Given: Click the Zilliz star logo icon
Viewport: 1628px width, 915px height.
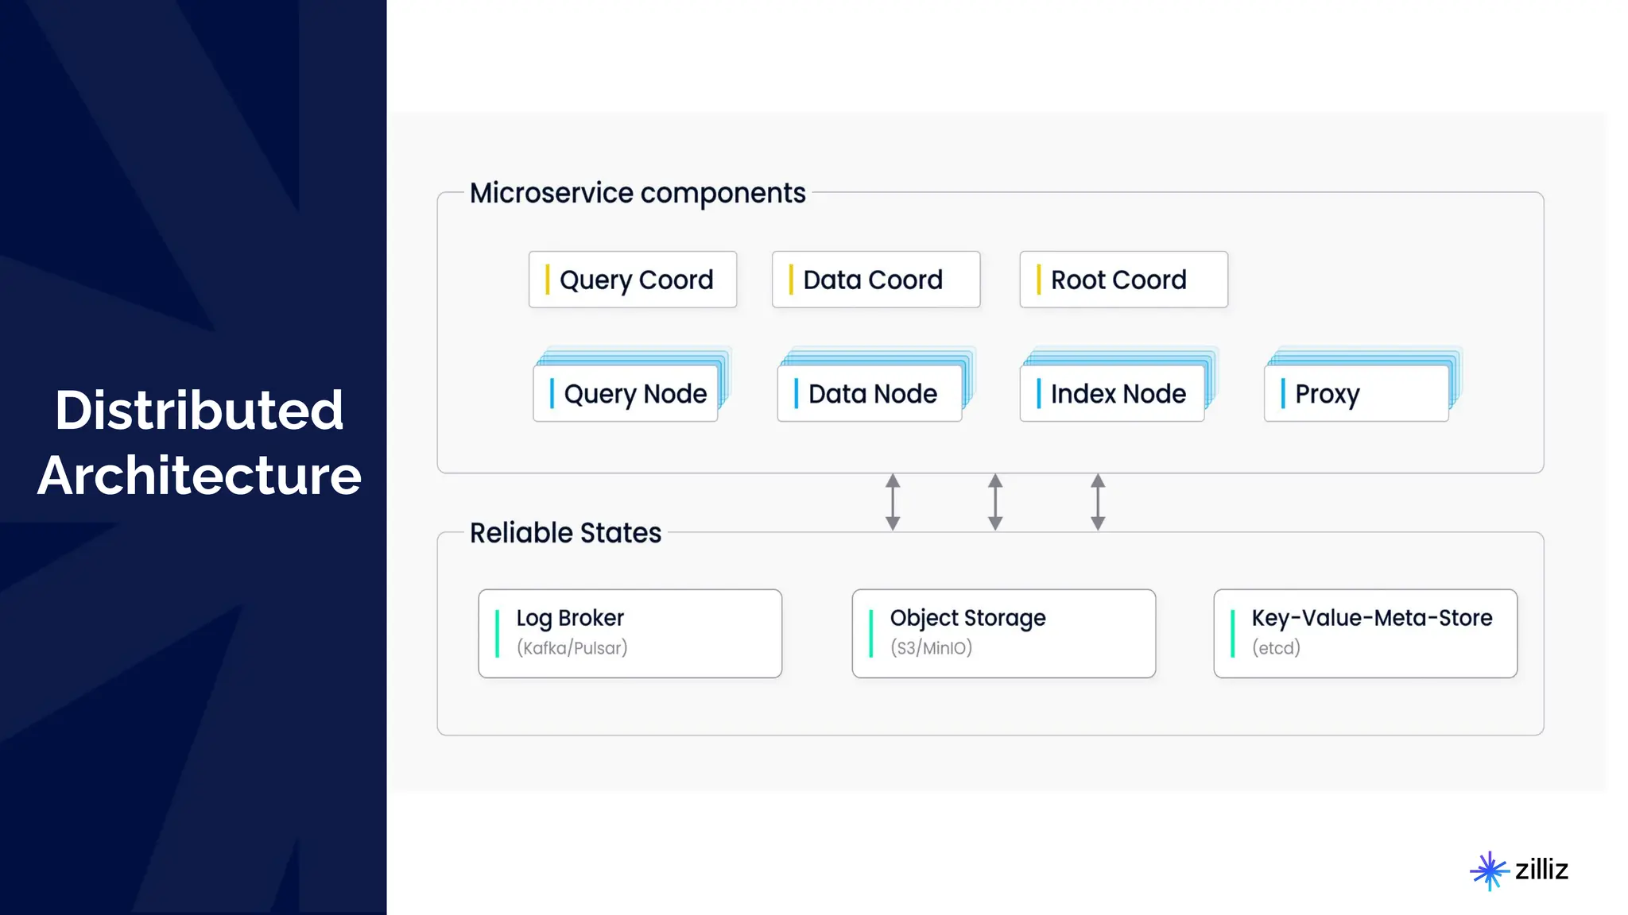Looking at the screenshot, I should 1489,871.
